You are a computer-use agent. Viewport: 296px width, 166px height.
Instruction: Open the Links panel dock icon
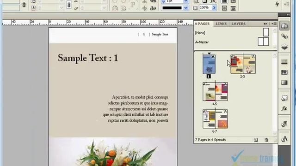coord(284,36)
